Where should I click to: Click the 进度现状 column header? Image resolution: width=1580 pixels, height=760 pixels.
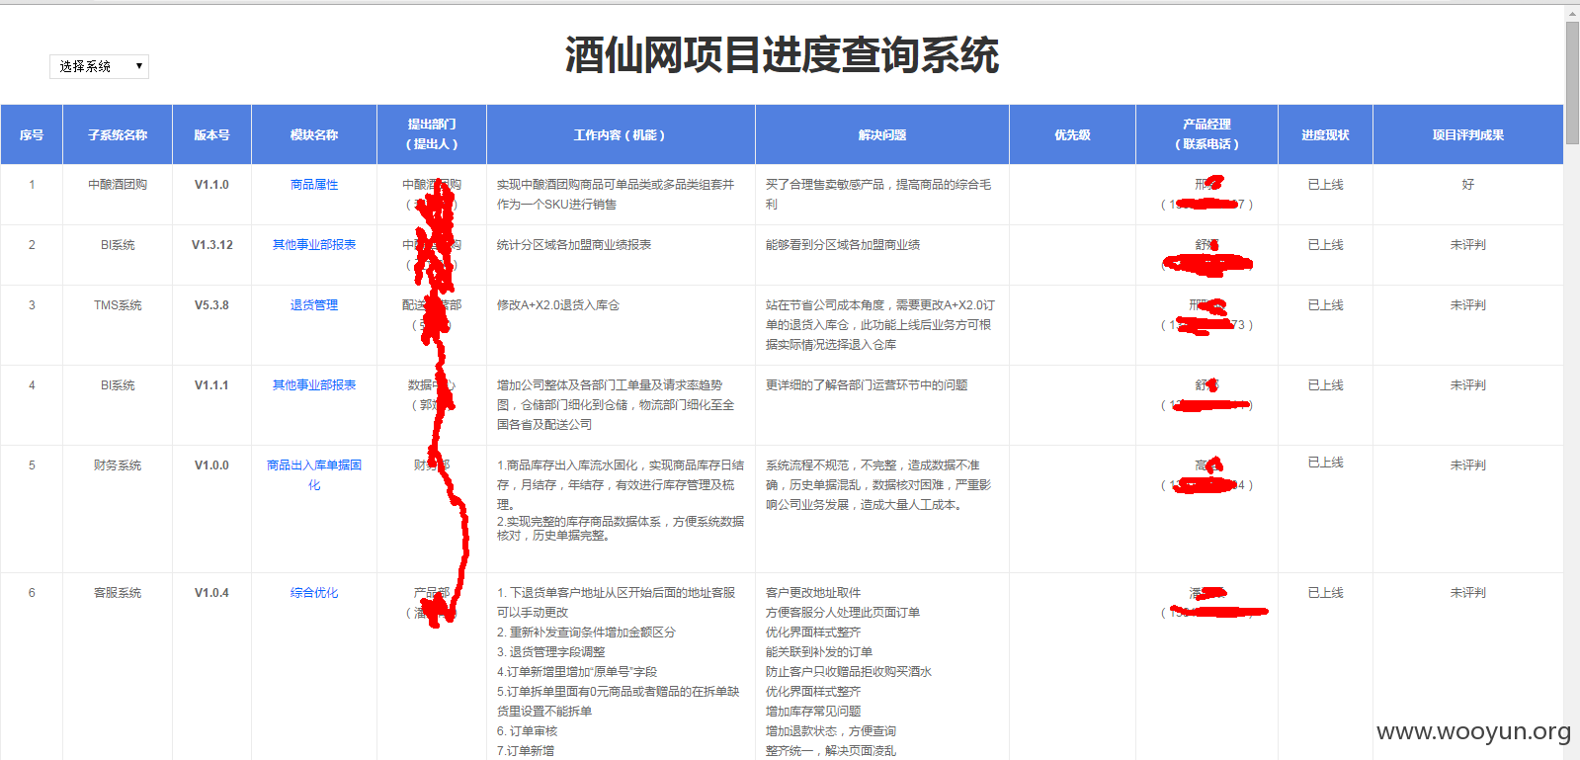pos(1325,134)
